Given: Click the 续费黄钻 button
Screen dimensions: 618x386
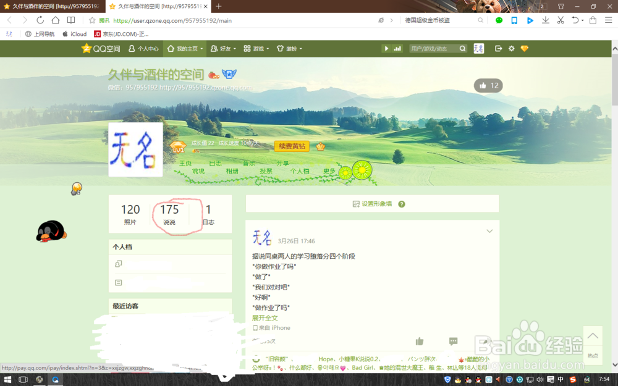Looking at the screenshot, I should pyautogui.click(x=291, y=146).
